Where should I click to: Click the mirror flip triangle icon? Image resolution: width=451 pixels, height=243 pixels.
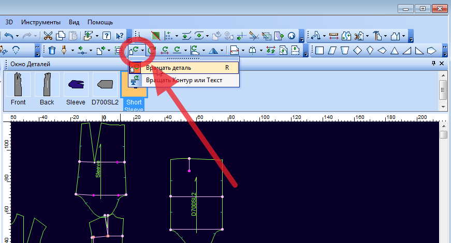click(x=213, y=51)
